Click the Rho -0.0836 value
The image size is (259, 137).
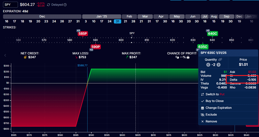(x=250, y=87)
